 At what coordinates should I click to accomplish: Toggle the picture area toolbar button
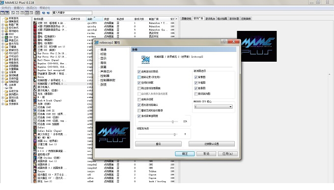pyautogui.click(x=7, y=13)
